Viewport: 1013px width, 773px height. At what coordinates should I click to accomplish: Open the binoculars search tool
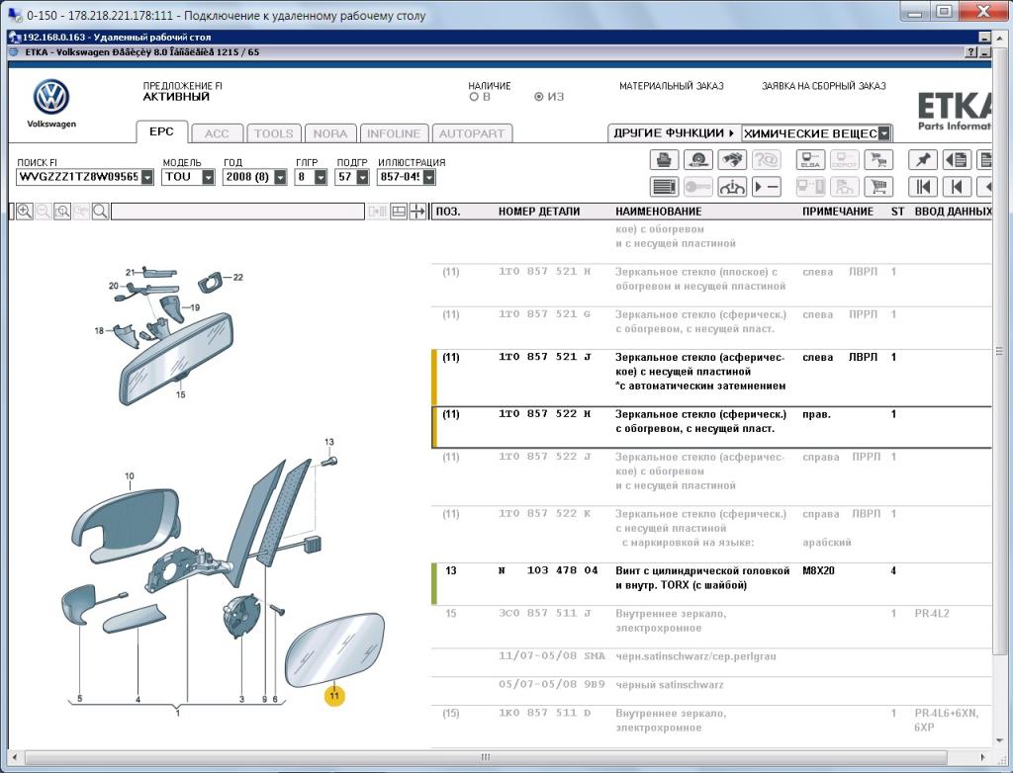(x=731, y=159)
